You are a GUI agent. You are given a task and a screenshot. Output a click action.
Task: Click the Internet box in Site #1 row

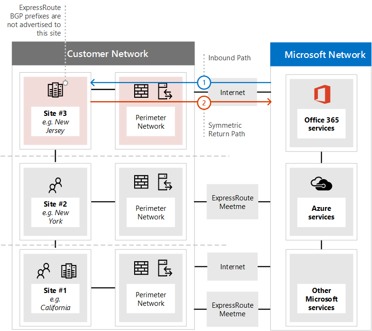(x=233, y=266)
